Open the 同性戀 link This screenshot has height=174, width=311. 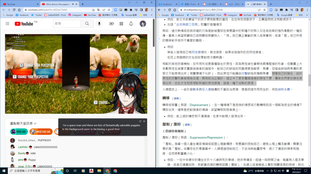tap(196, 52)
